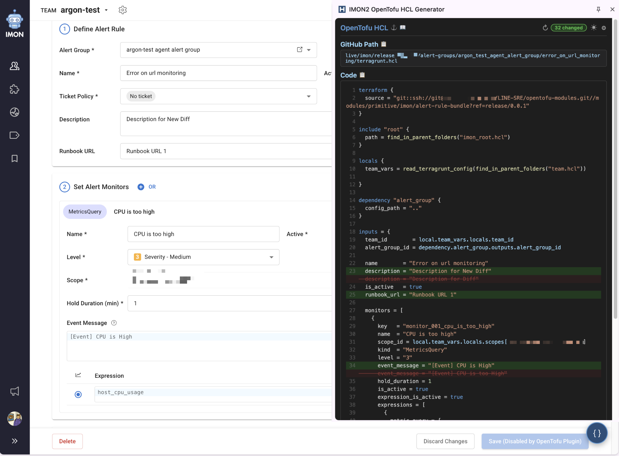The height and width of the screenshot is (456, 619).
Task: Click Discard Changes button
Action: coord(445,441)
